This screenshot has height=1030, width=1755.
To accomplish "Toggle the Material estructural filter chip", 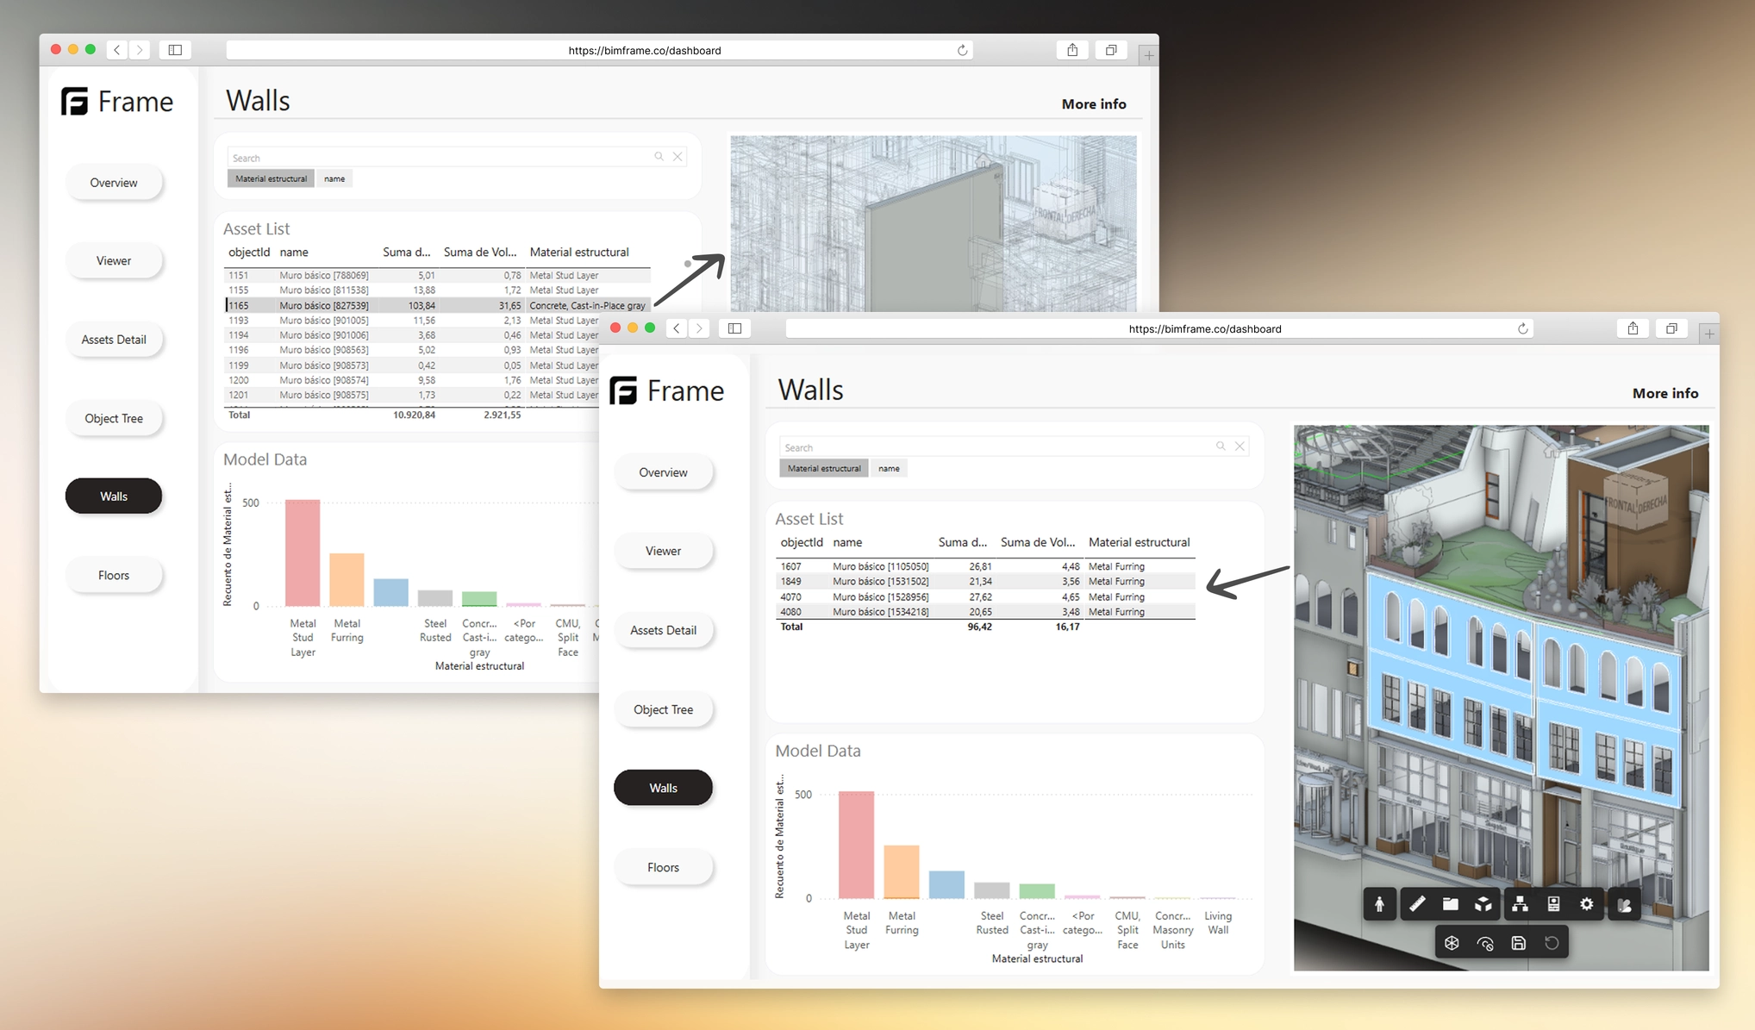I will 822,468.
